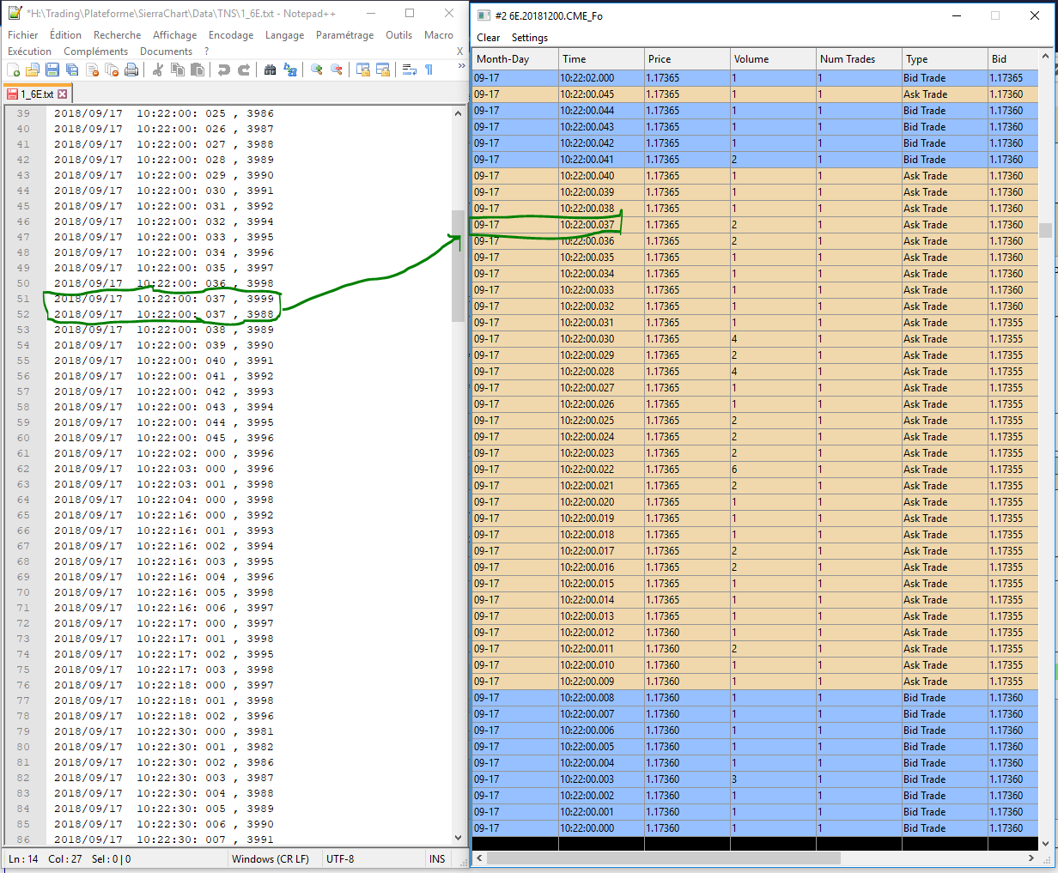Image resolution: width=1058 pixels, height=873 pixels.
Task: Open Find with the binoculars icon
Action: [x=270, y=70]
